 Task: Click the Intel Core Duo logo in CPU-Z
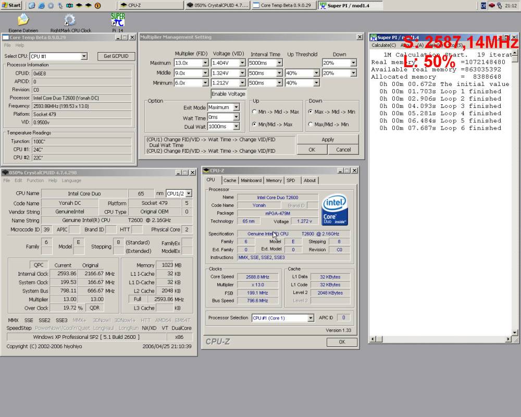tap(334, 210)
